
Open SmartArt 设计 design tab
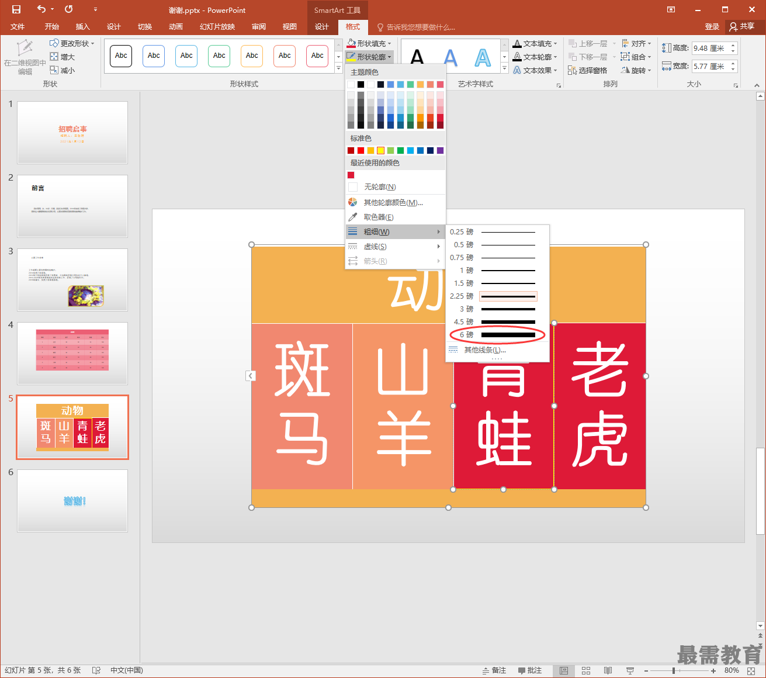(x=322, y=27)
